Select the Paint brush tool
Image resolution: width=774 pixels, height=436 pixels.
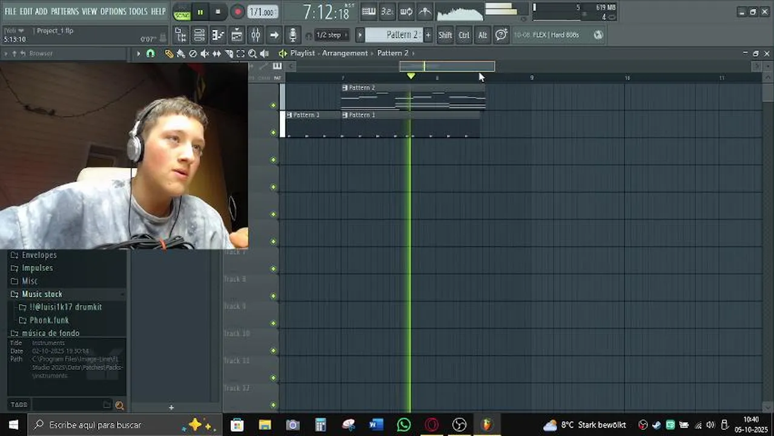pyautogui.click(x=180, y=53)
